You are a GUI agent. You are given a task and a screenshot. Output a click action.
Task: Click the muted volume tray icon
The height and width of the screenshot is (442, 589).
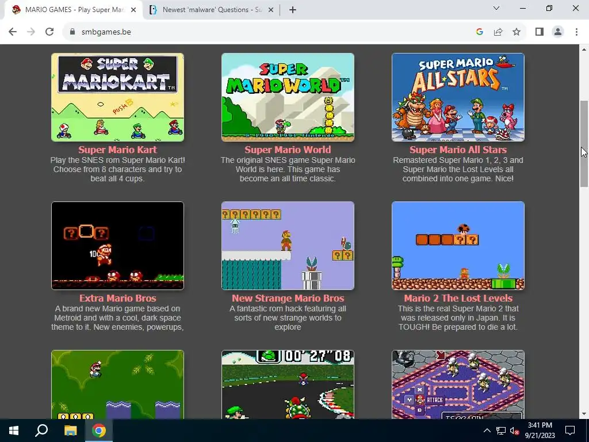tap(514, 430)
